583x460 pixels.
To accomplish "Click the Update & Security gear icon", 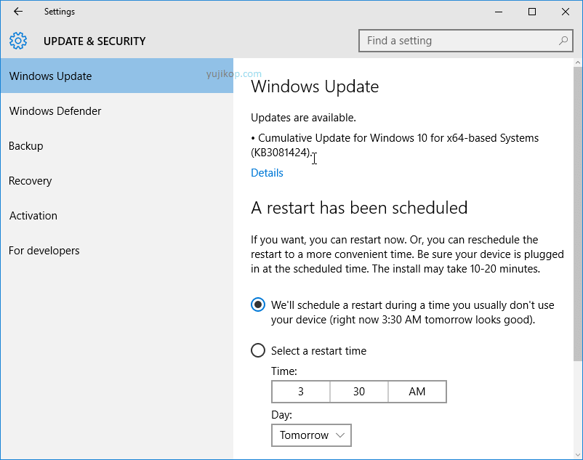I will [18, 41].
